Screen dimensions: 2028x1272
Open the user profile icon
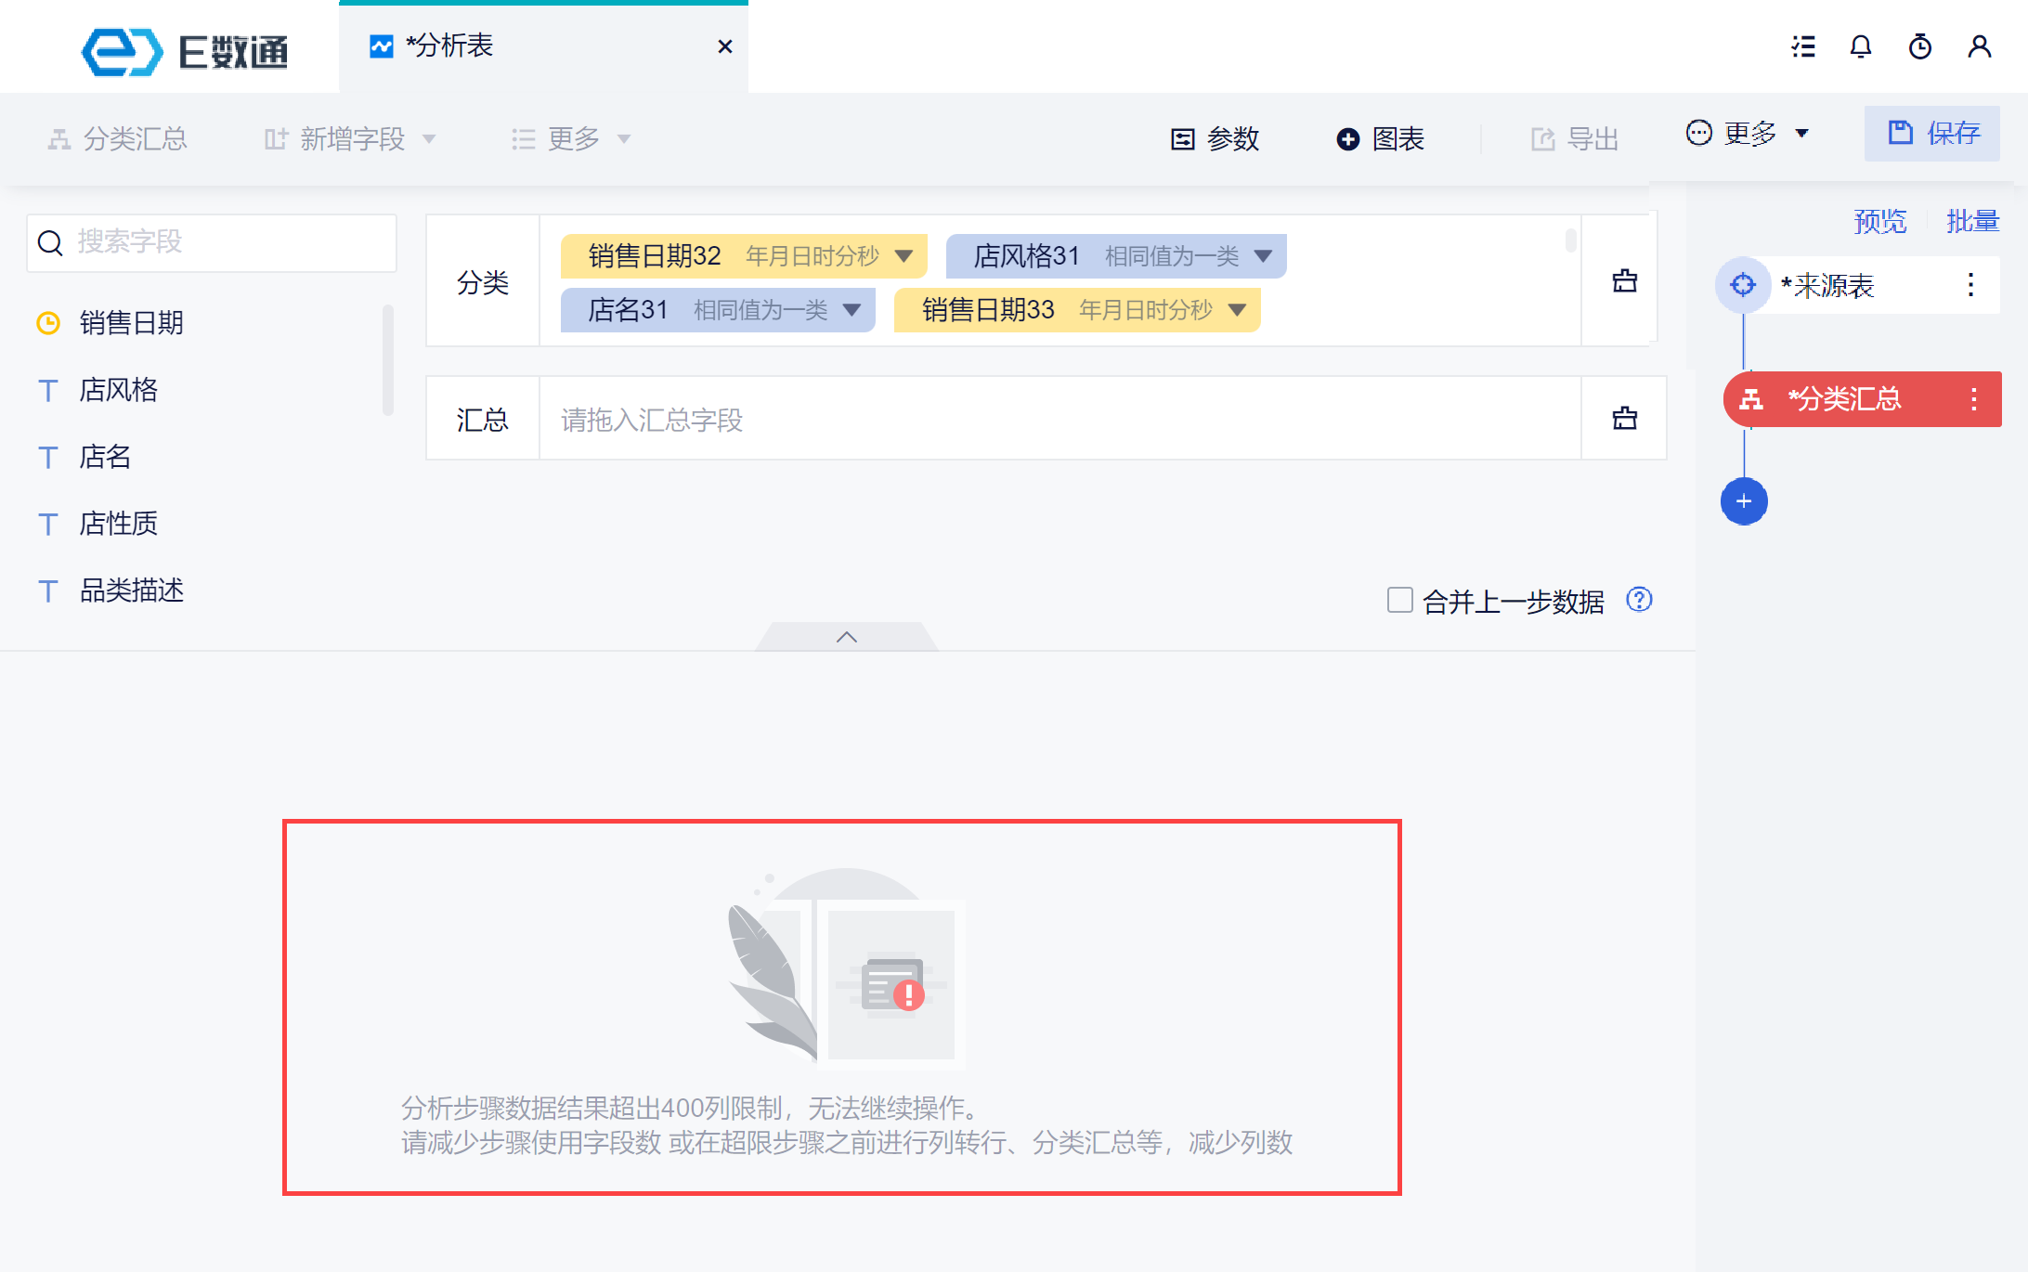[1979, 46]
